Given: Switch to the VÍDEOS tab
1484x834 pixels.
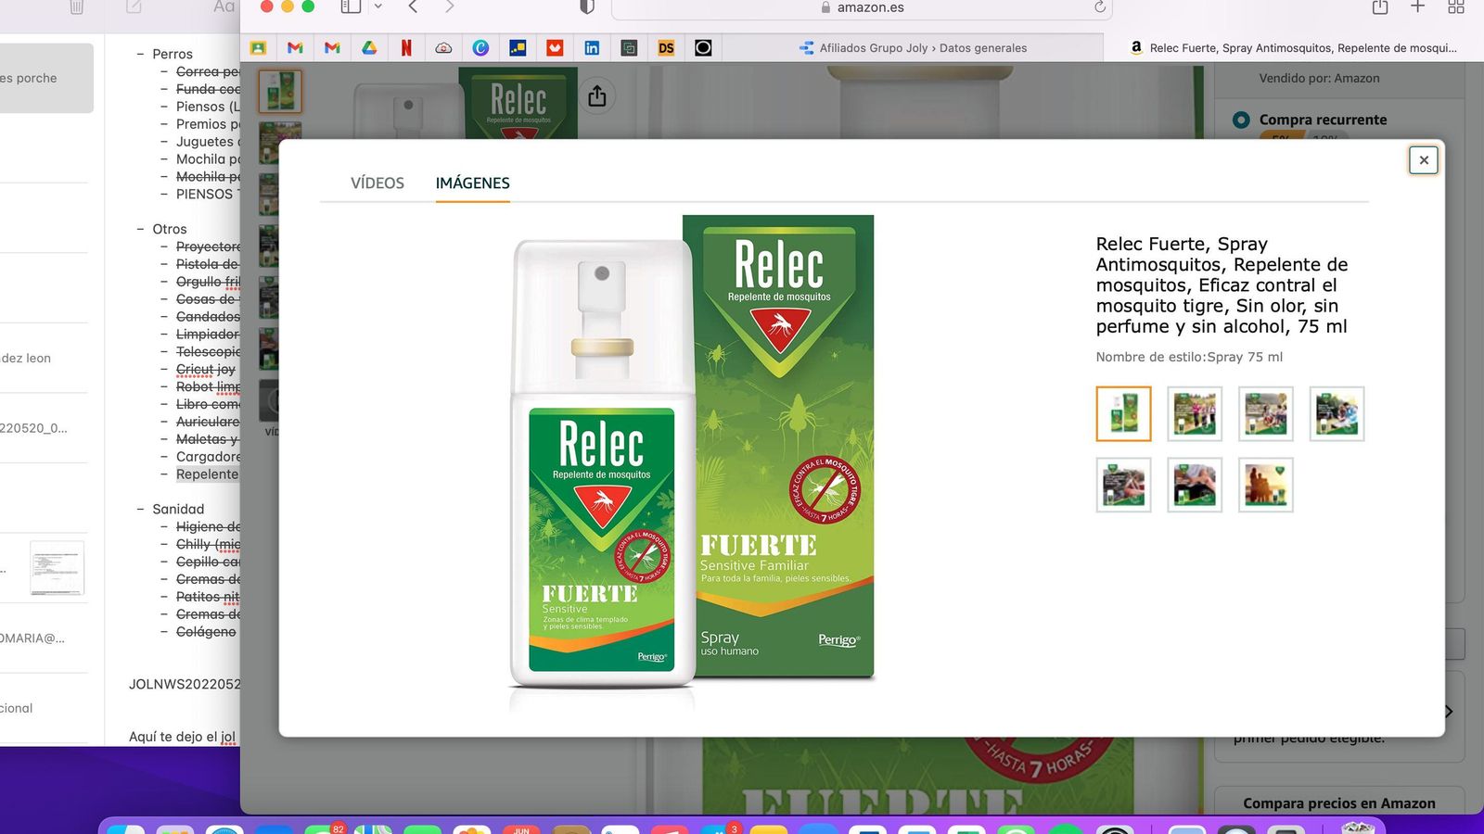Looking at the screenshot, I should (x=377, y=183).
